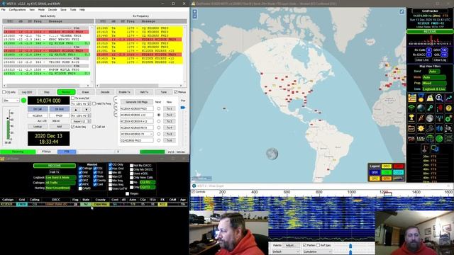Click the dark globe icon in GridTracker

(x=421, y=108)
